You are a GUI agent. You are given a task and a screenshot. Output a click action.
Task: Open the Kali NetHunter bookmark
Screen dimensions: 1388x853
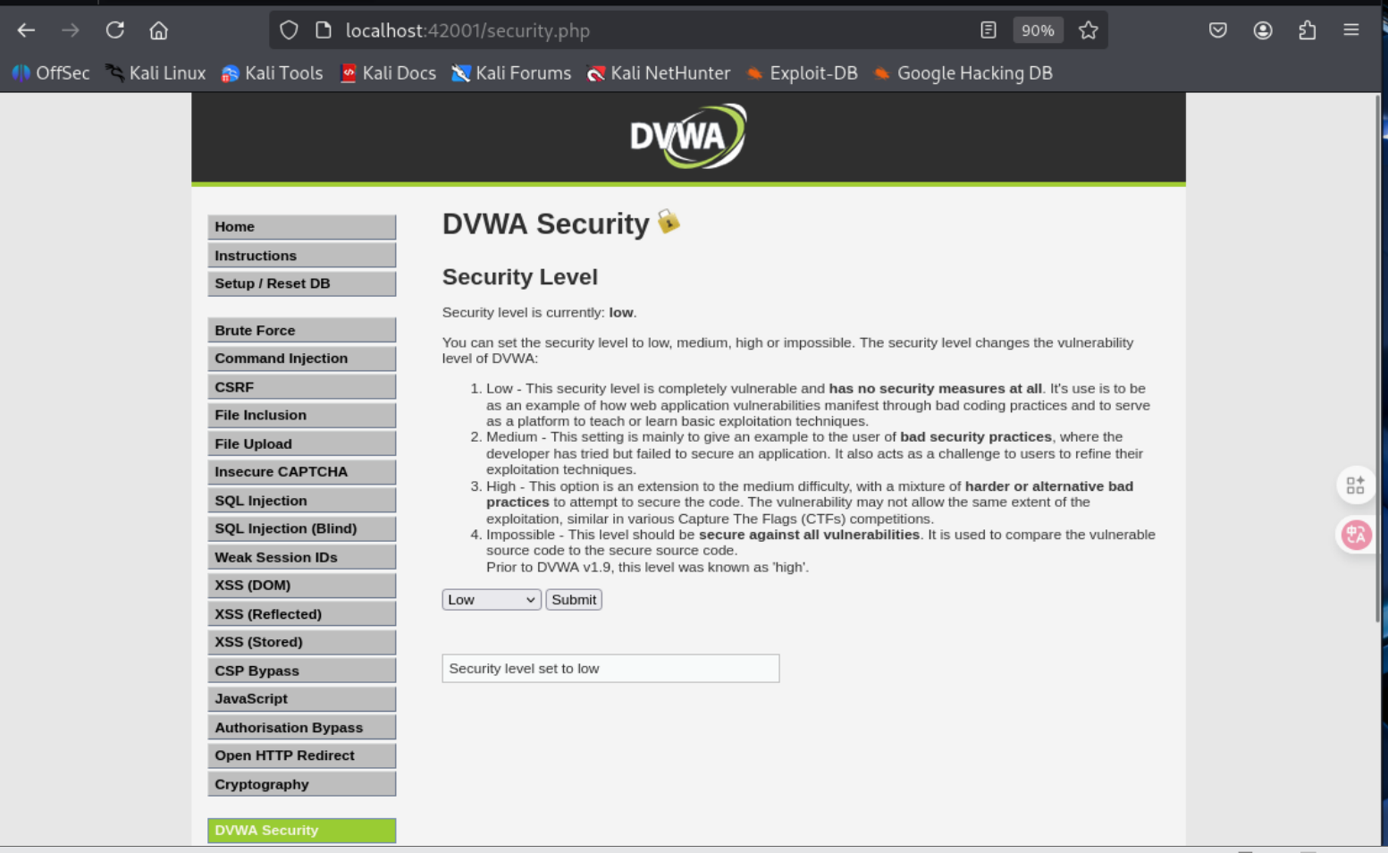coord(659,73)
